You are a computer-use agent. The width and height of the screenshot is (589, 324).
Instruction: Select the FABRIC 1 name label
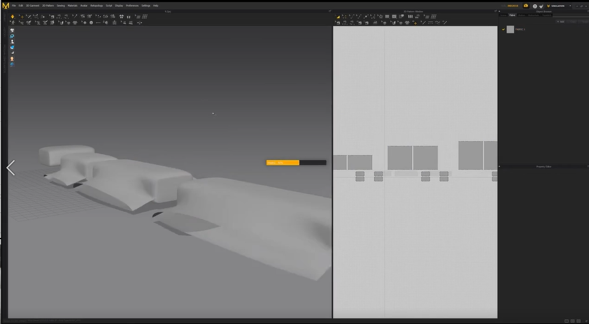click(x=520, y=29)
